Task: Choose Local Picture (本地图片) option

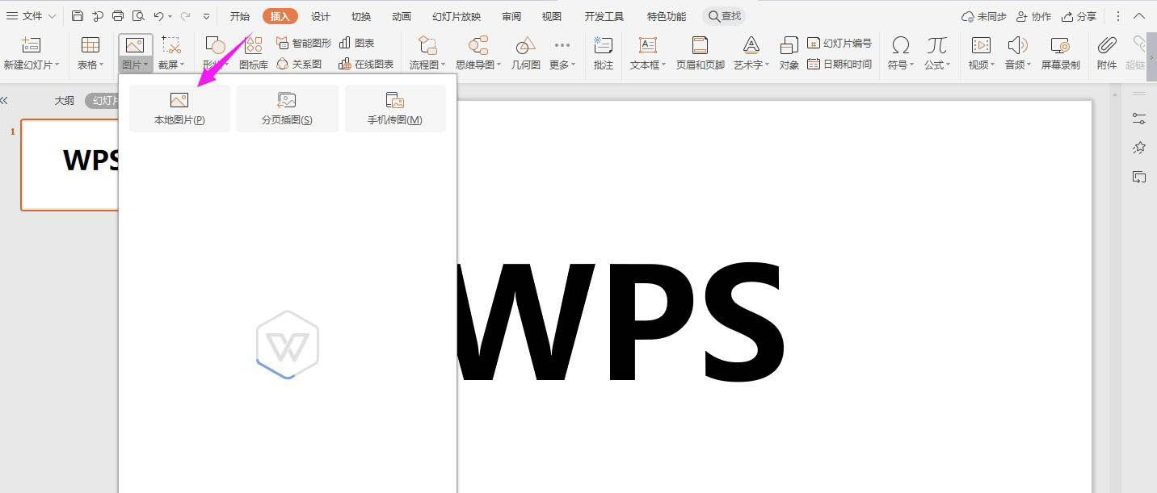Action: pyautogui.click(x=179, y=108)
